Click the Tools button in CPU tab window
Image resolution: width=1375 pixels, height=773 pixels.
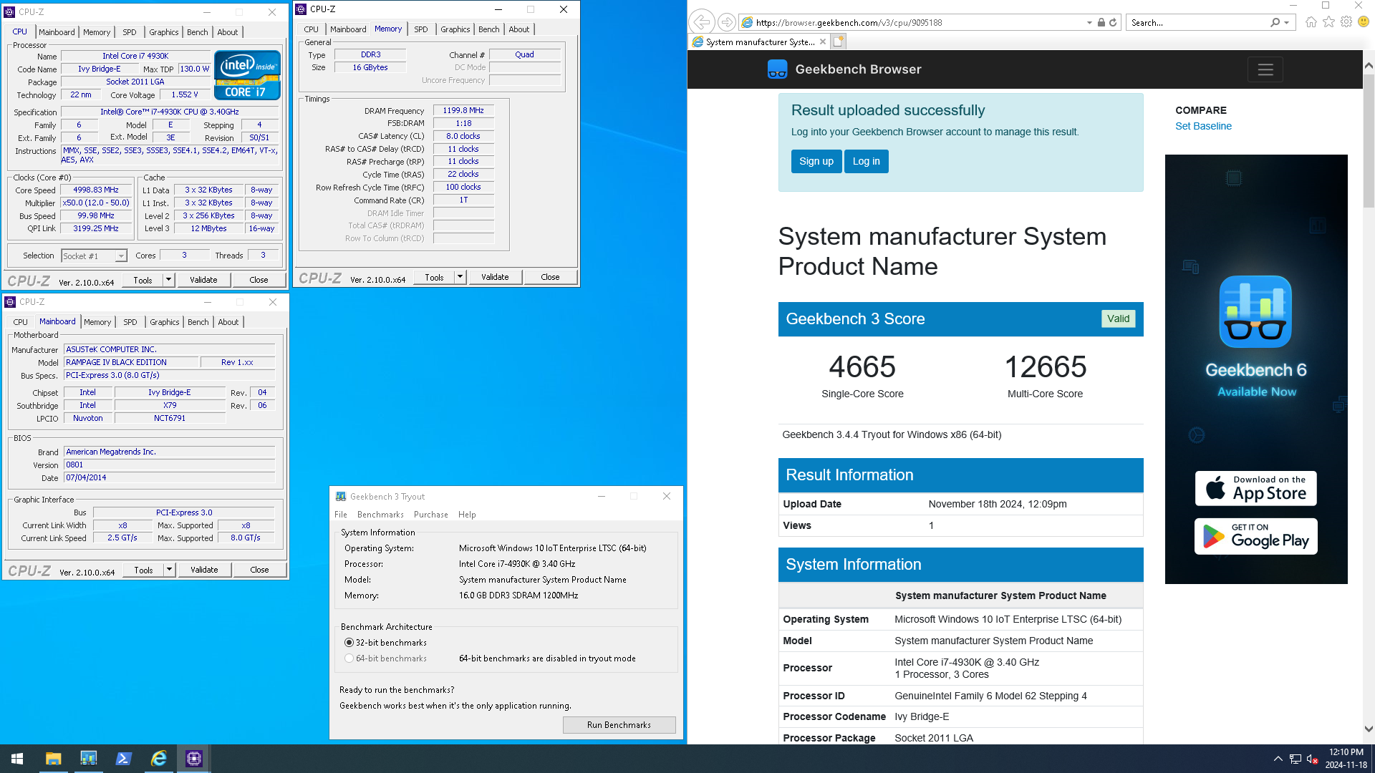tap(143, 280)
